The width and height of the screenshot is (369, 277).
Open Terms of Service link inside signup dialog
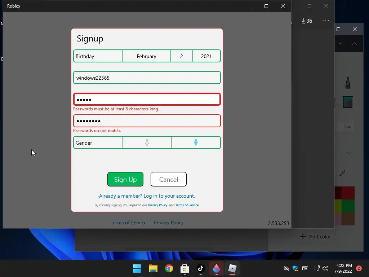187,205
